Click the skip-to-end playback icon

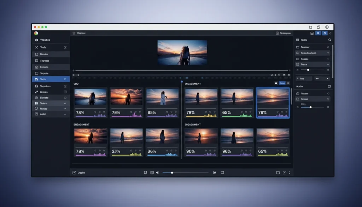coord(215,172)
